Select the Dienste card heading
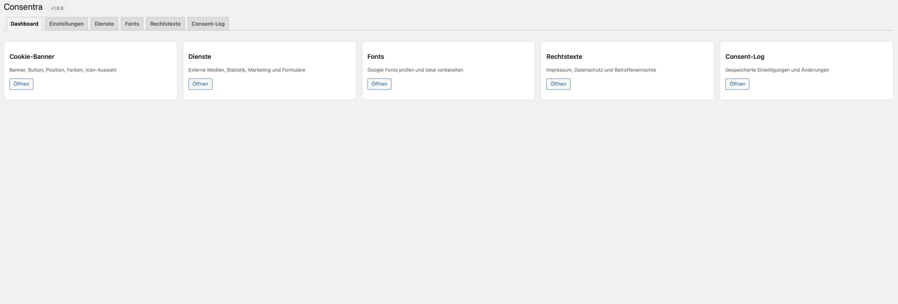 click(200, 57)
